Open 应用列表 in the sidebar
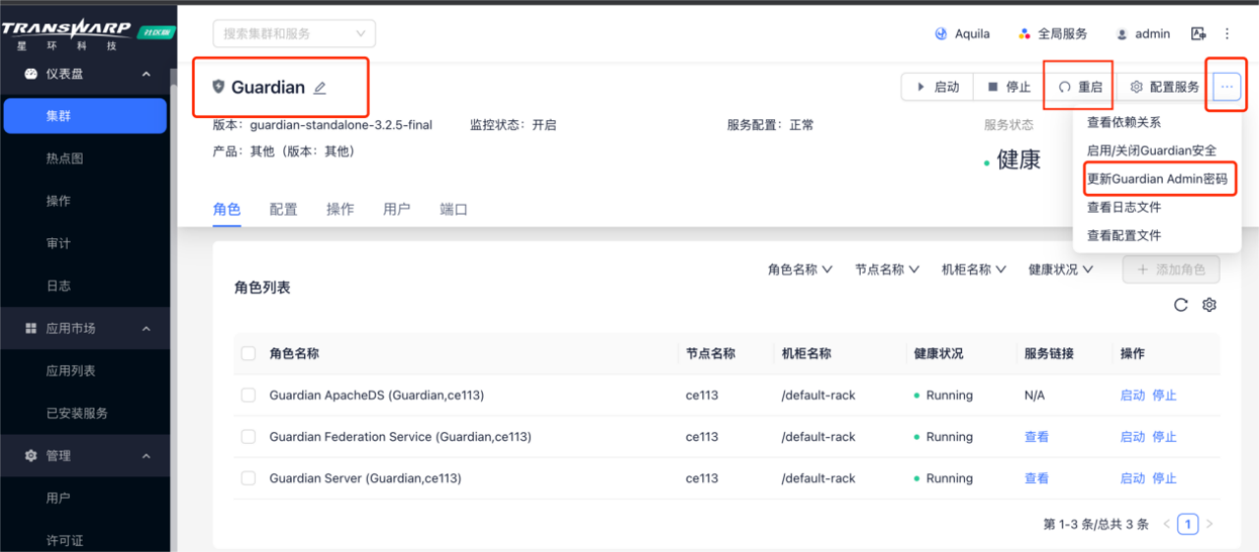Image resolution: width=1259 pixels, height=552 pixels. click(86, 371)
